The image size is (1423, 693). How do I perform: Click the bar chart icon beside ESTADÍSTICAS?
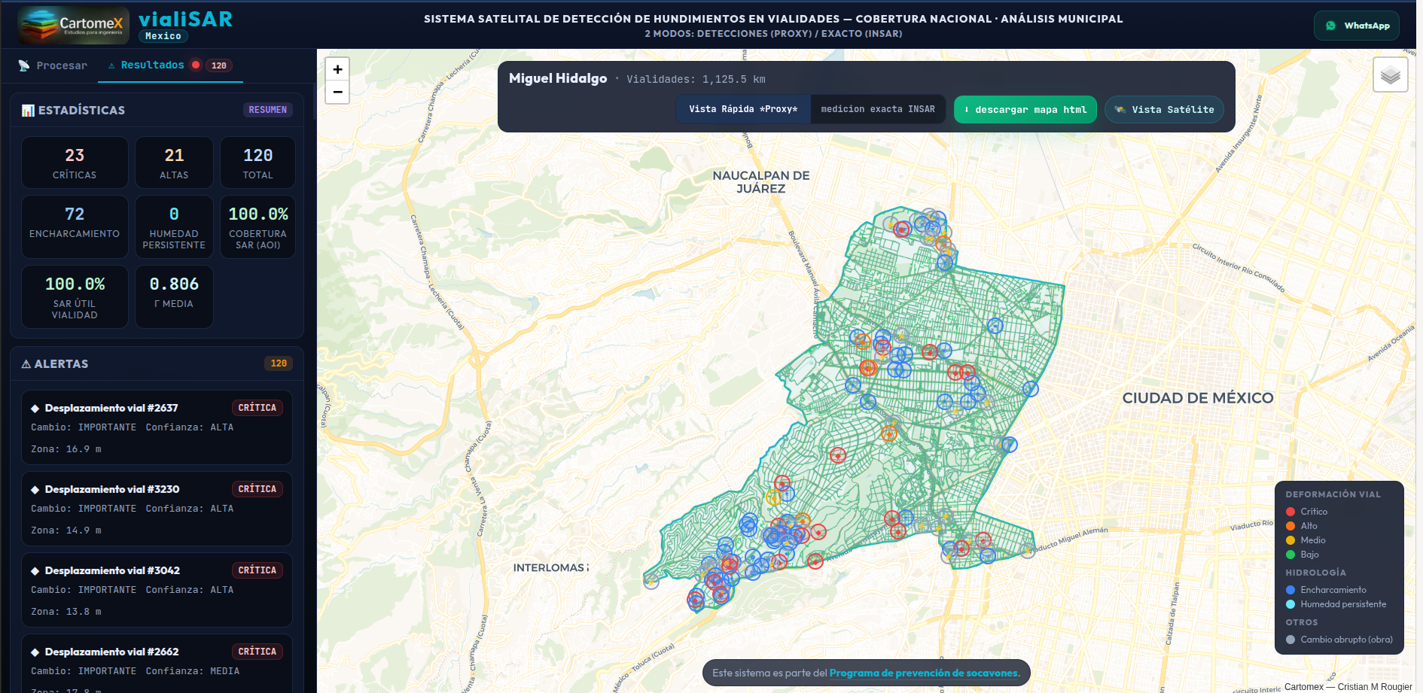[26, 110]
